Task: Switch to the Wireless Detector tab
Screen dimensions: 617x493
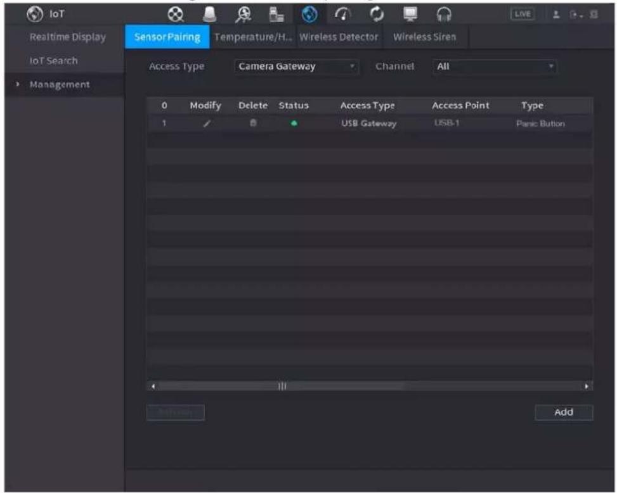Action: click(x=339, y=37)
